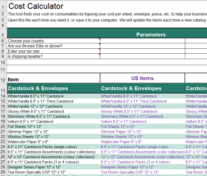This screenshot has width=207, height=176.
Task: Select the 'Is shipping taxable?' answer cell
Action: (x=142, y=56)
